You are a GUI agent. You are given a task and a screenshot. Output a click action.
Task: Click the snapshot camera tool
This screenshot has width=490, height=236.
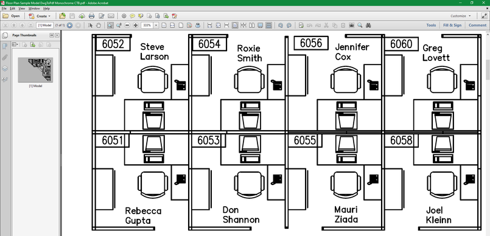[x=352, y=26]
